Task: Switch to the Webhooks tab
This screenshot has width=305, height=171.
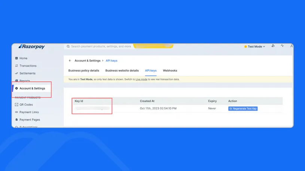Action: pyautogui.click(x=170, y=71)
